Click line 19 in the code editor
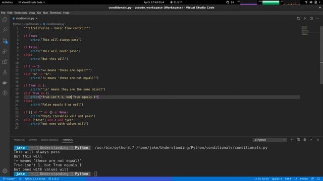323x181 pixels. [x=162, y=97]
